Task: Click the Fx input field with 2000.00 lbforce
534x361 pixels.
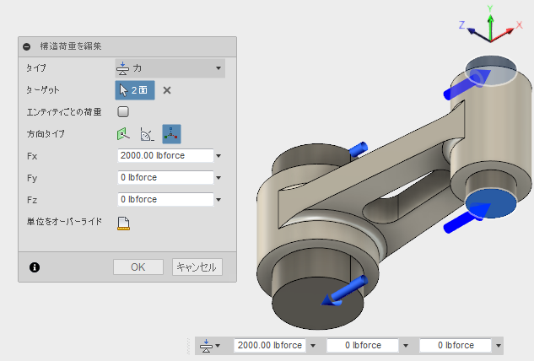Action: tap(165, 156)
